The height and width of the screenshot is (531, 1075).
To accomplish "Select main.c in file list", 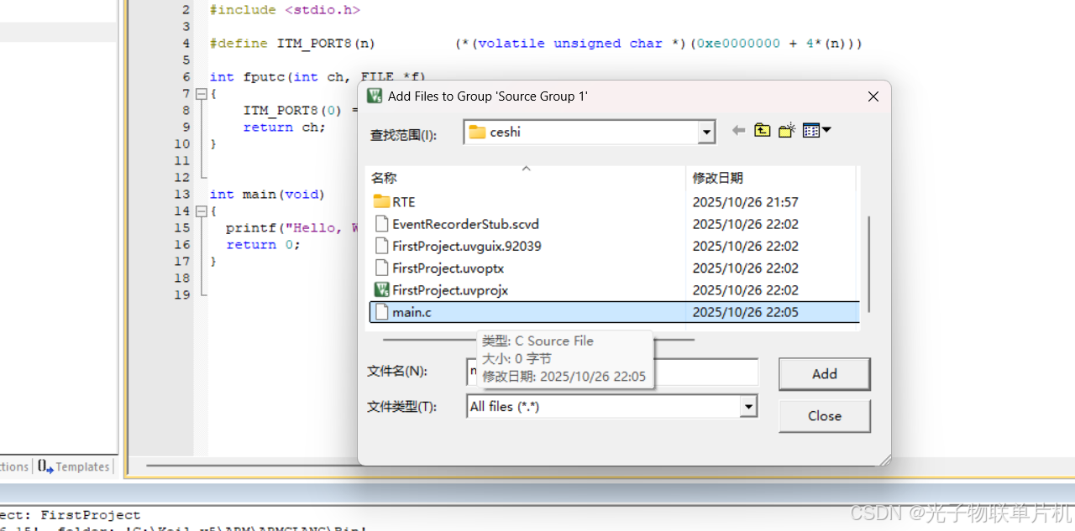I will 615,312.
